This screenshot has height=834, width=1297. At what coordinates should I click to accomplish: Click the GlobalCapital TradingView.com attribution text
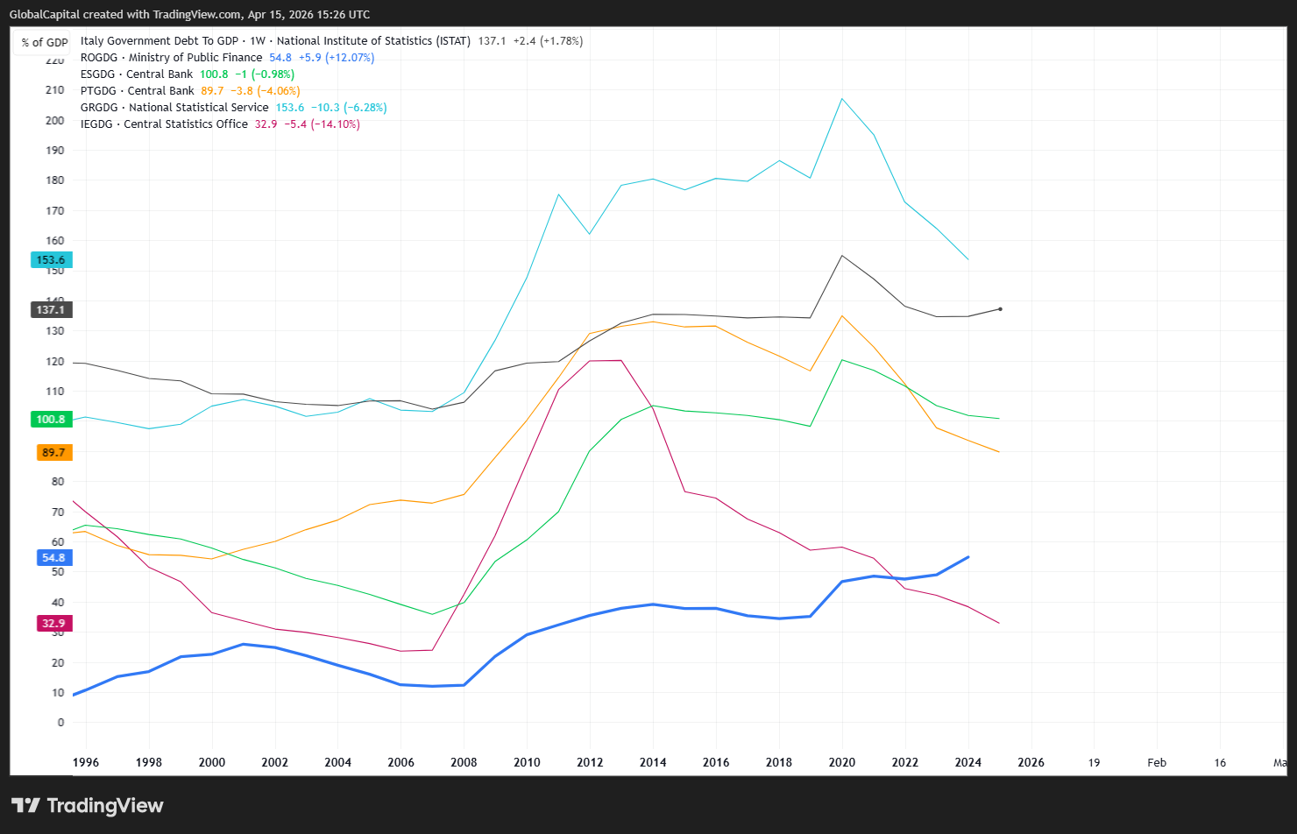click(189, 15)
